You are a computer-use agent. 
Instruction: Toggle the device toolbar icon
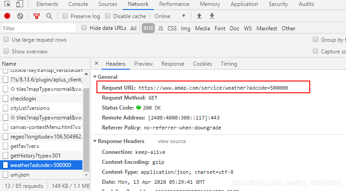point(20,4)
